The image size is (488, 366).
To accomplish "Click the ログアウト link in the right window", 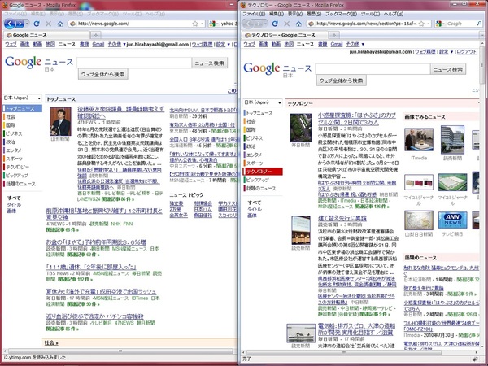I will [x=467, y=50].
